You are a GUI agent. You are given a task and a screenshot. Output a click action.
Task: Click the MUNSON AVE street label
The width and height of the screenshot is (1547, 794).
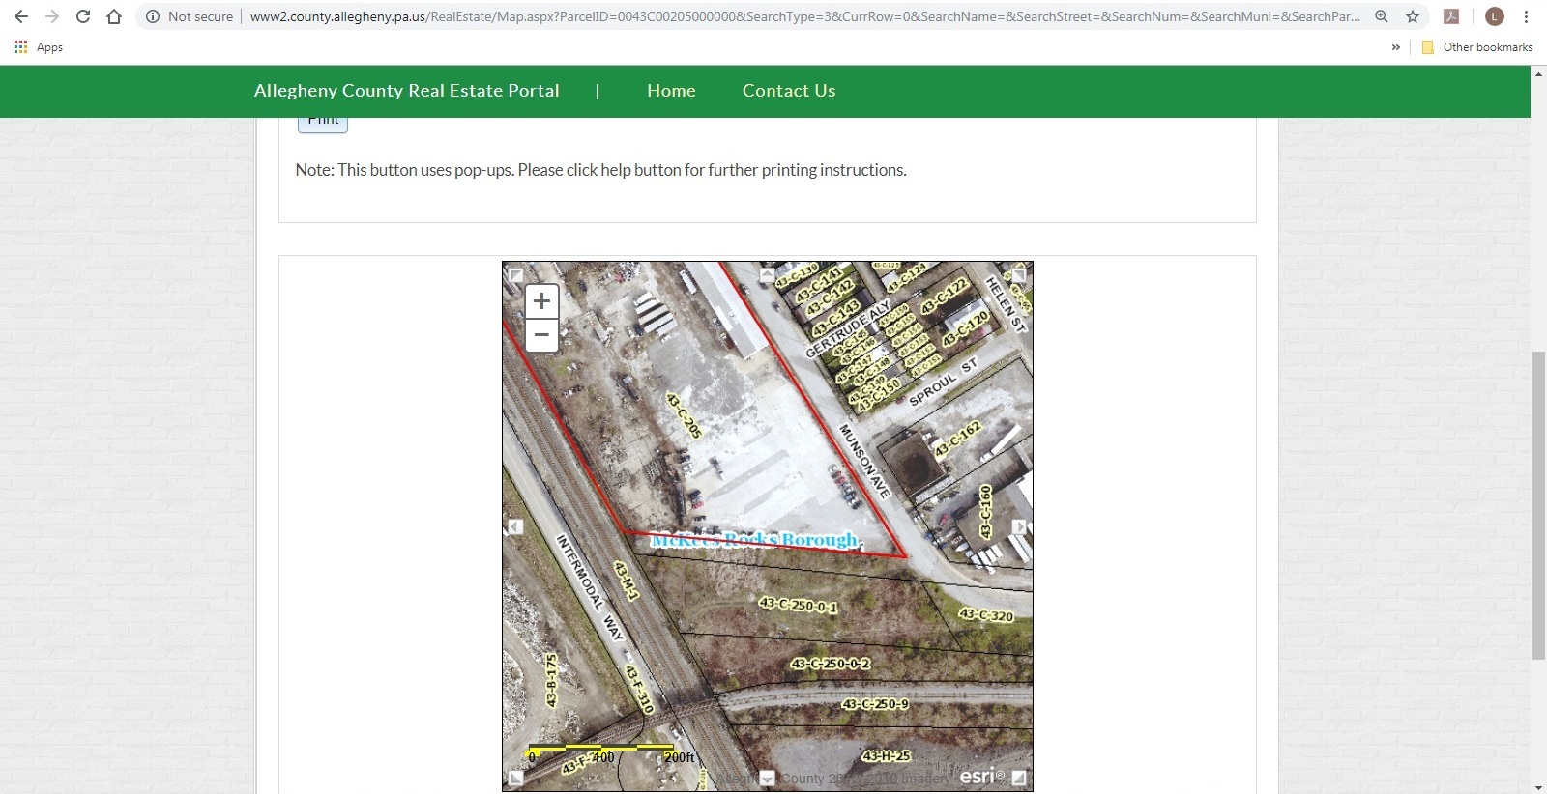coord(864,461)
